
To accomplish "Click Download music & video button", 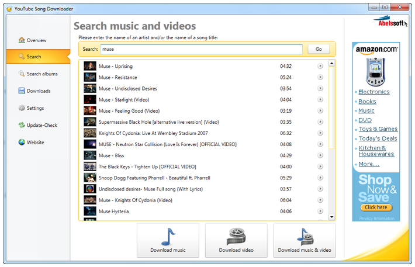I will point(304,240).
